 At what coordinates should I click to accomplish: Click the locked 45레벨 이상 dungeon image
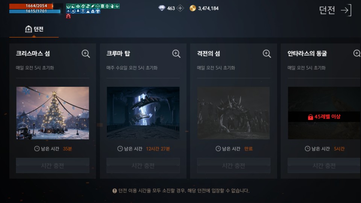pos(324,113)
